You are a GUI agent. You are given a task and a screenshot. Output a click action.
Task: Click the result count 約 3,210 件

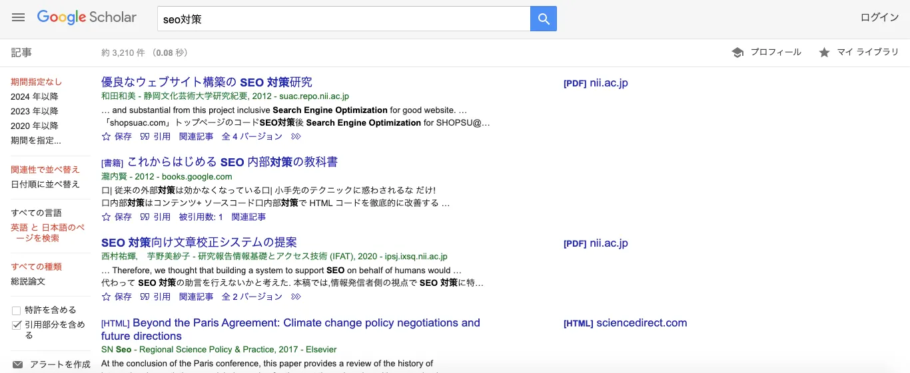tap(123, 53)
